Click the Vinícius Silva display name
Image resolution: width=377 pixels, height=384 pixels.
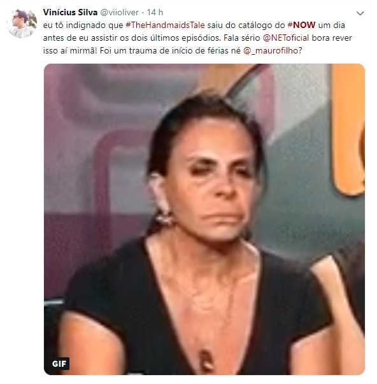pyautogui.click(x=70, y=12)
